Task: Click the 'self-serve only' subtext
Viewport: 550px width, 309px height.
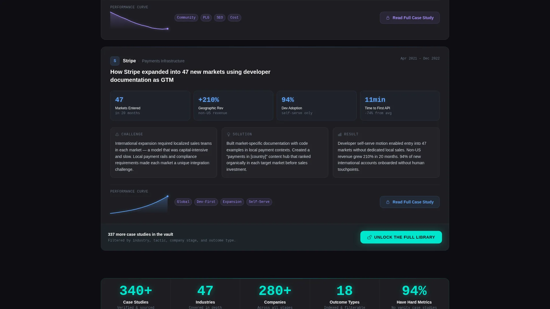Action: tap(297, 113)
